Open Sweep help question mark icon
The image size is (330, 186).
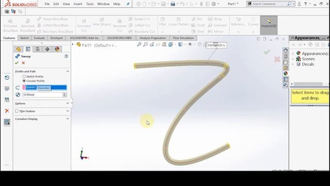[67, 56]
